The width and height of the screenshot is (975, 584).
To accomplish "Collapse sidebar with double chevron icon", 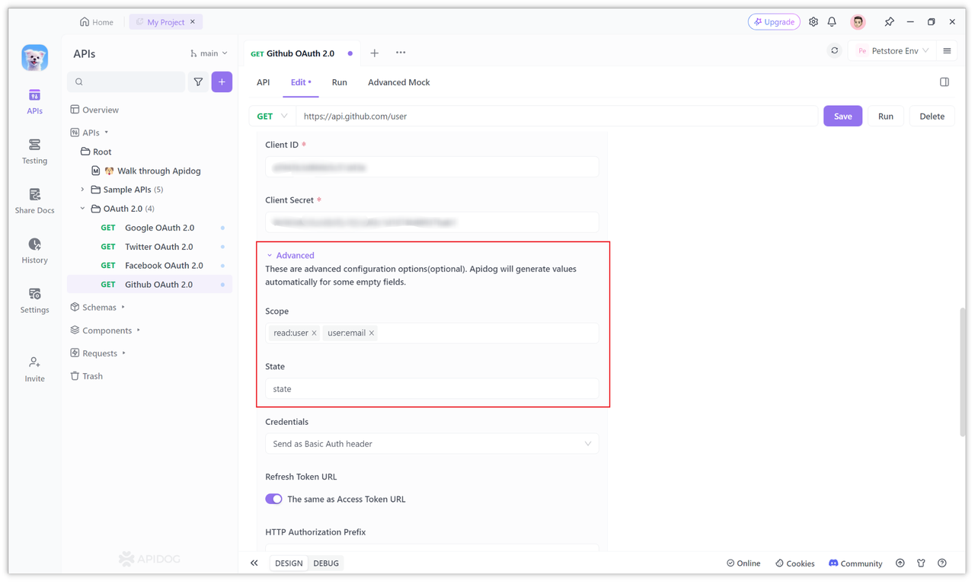I will coord(254,563).
